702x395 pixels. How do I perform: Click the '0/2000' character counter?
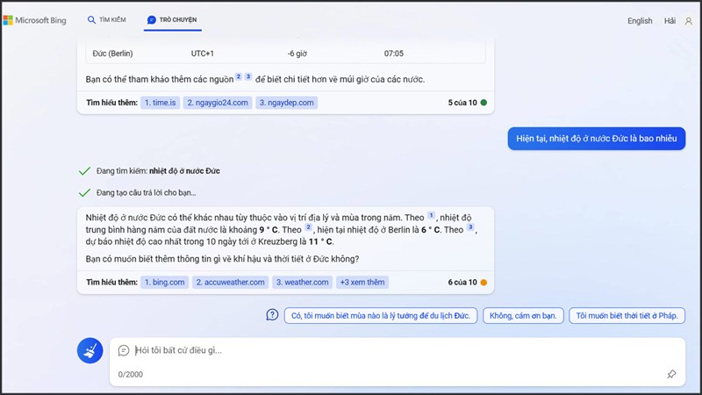[130, 375]
